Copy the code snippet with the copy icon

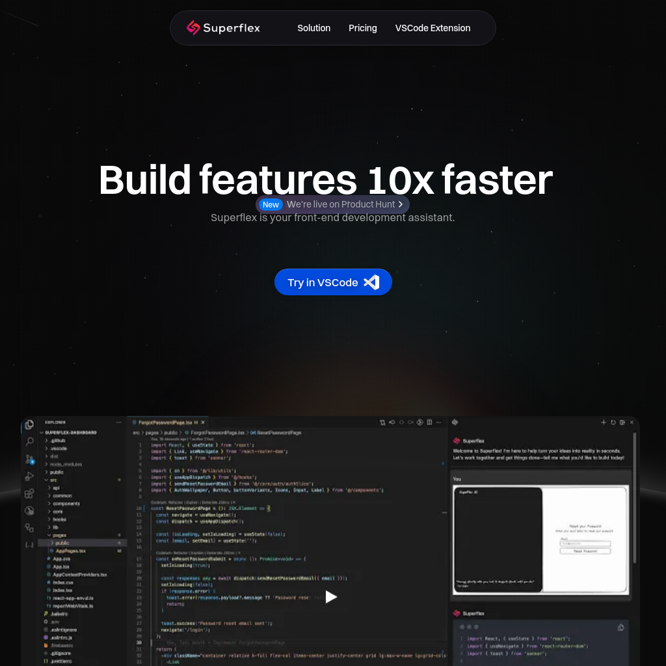620,628
